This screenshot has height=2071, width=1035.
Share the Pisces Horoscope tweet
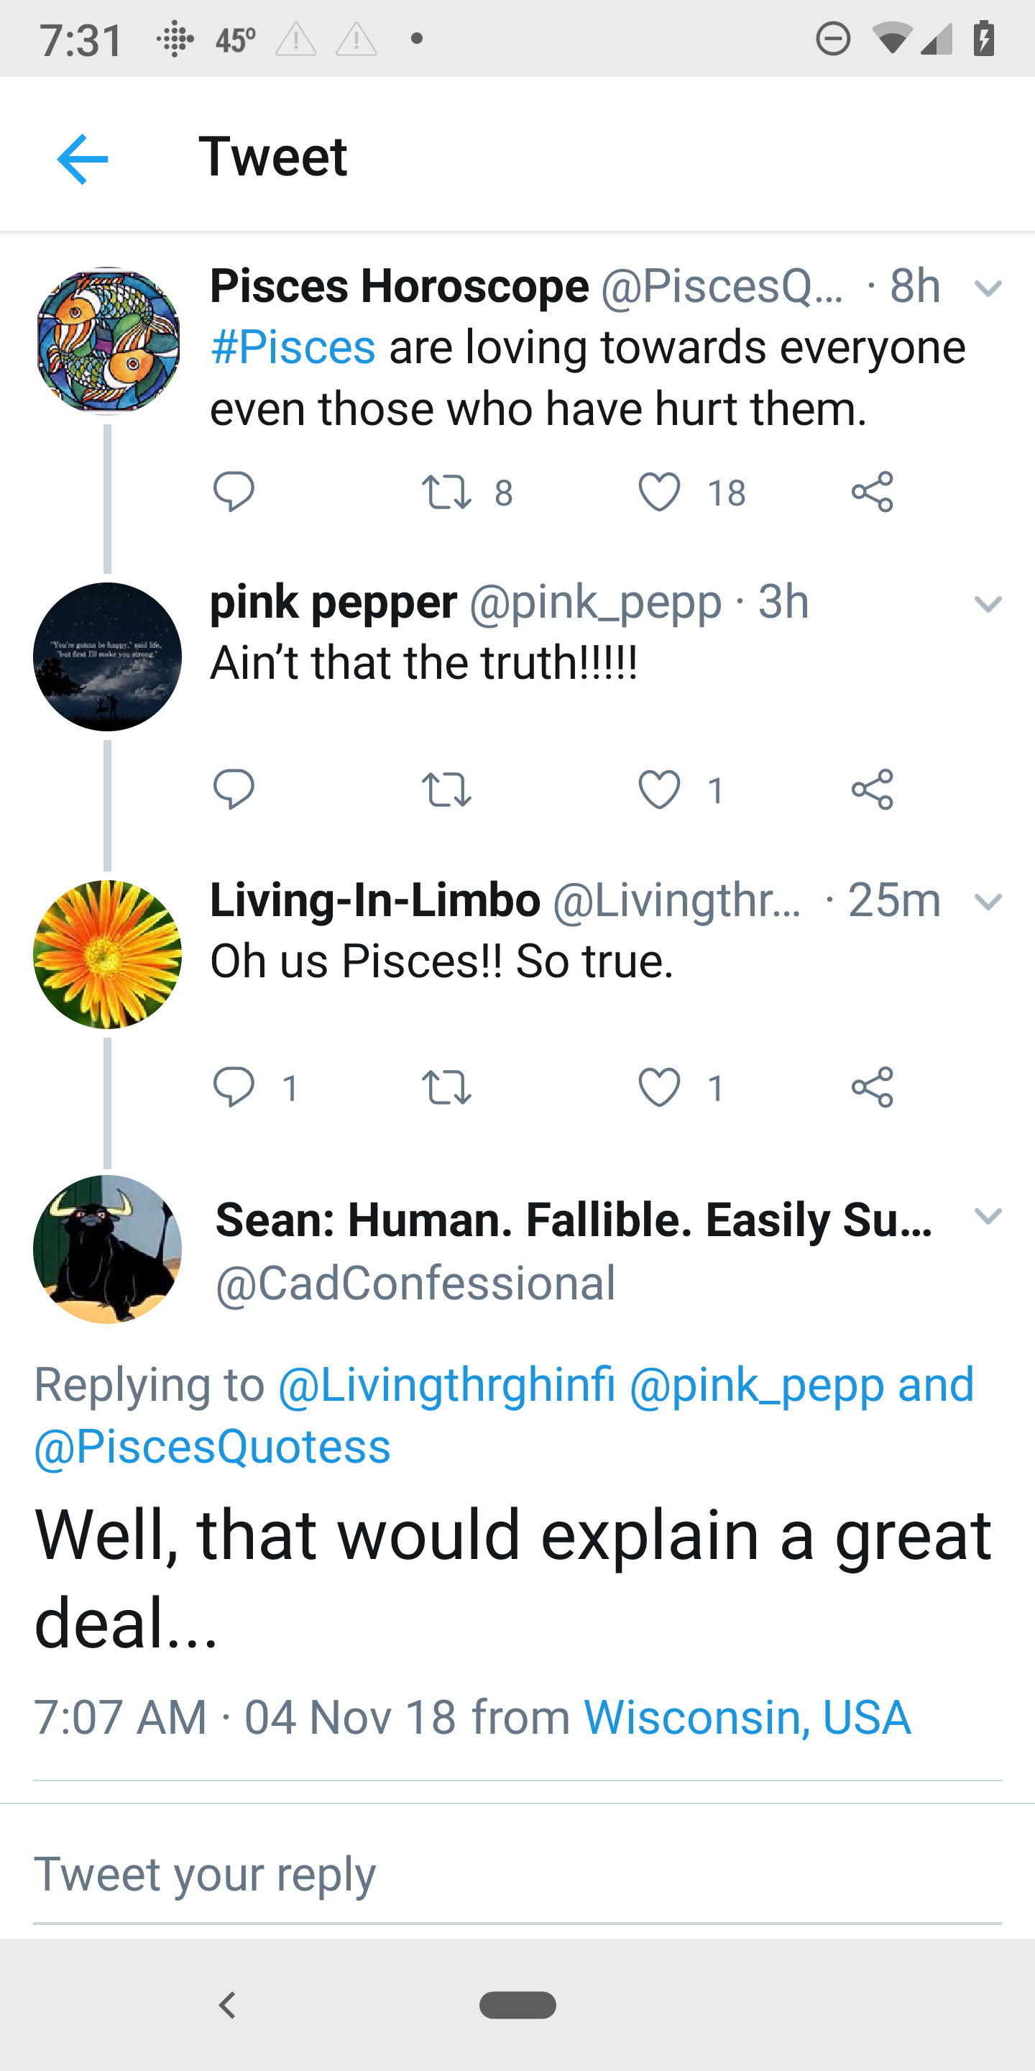pos(872,491)
